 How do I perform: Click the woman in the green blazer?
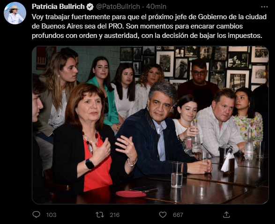(x=103, y=92)
